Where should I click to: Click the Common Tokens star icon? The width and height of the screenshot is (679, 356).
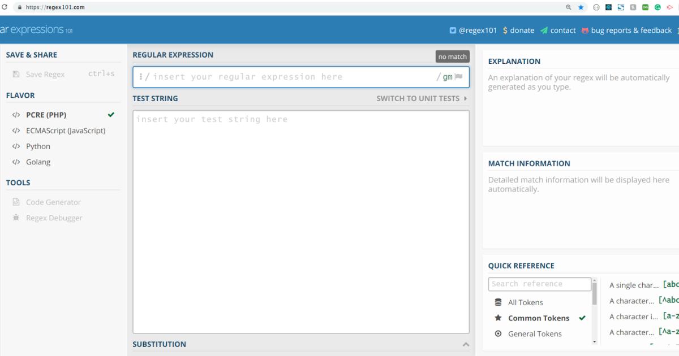(x=498, y=318)
